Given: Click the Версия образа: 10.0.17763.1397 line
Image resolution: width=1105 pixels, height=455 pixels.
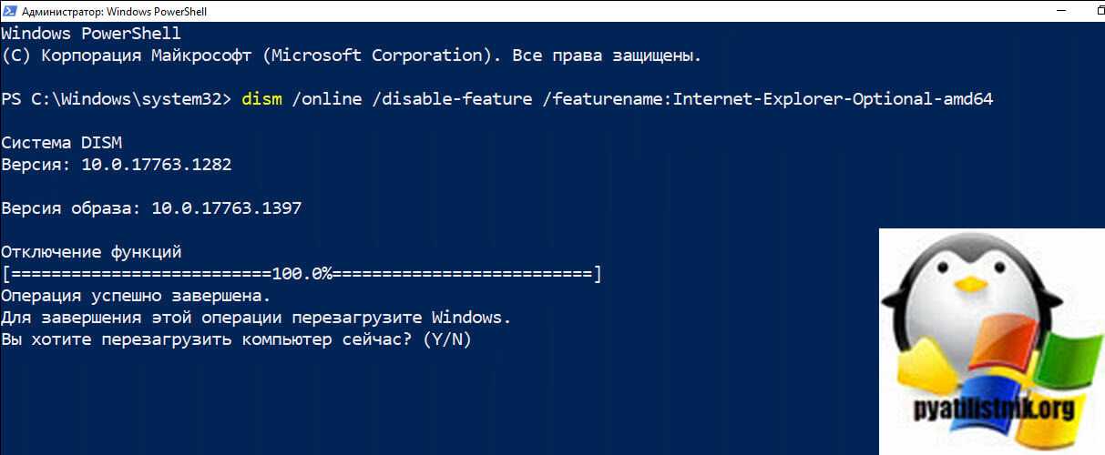Looking at the screenshot, I should coord(151,208).
